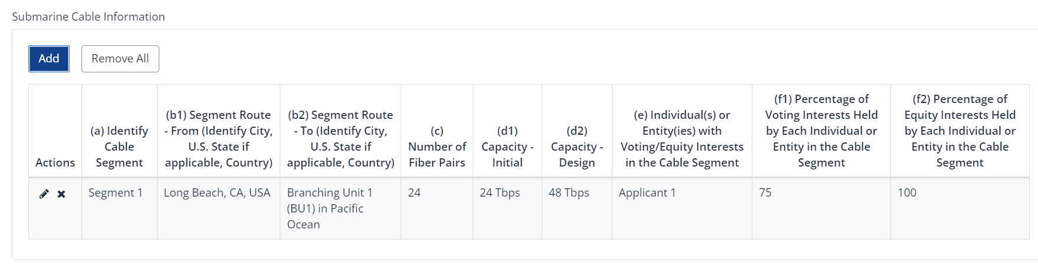Click the Segment Route - From column header

(x=218, y=139)
